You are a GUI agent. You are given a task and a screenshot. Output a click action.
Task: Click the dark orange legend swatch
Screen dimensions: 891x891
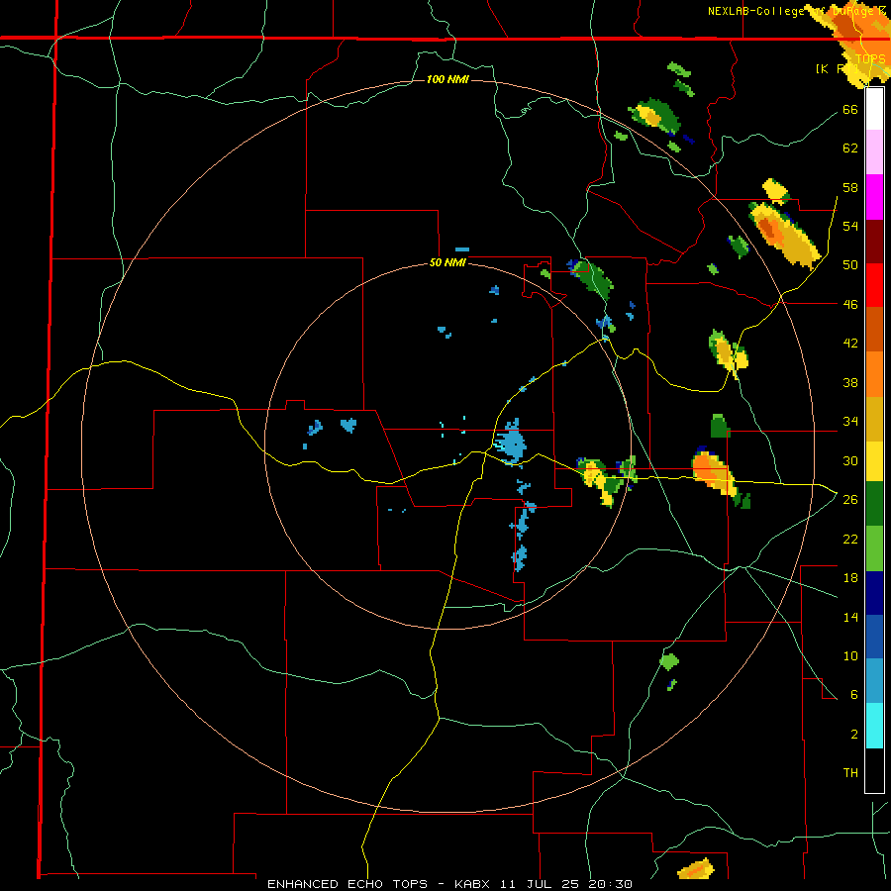tap(874, 329)
